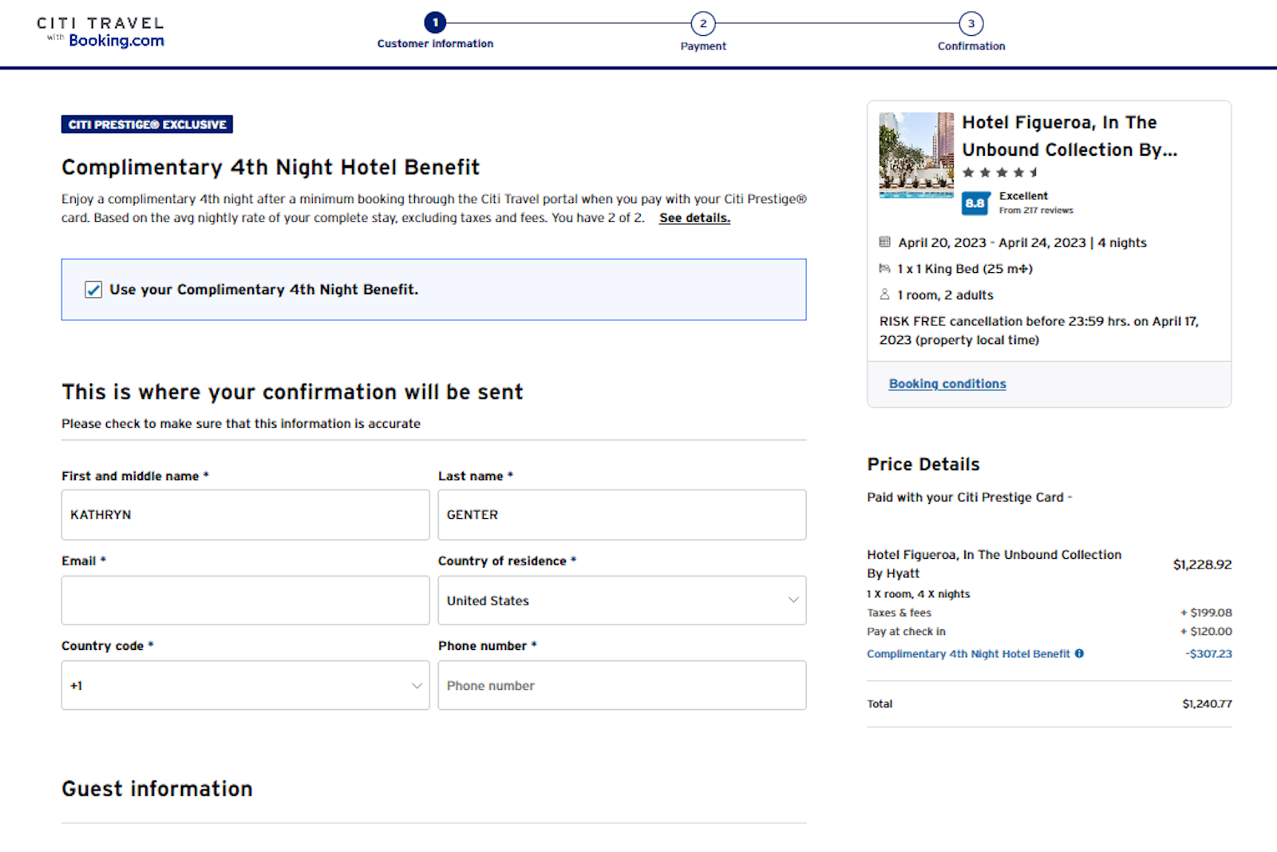
Task: Click the Citi Travel Booking.com logo
Action: click(101, 32)
